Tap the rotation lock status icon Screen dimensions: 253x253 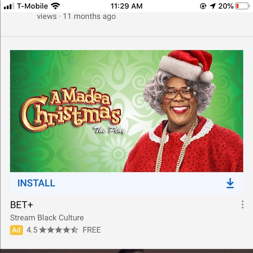203,6
